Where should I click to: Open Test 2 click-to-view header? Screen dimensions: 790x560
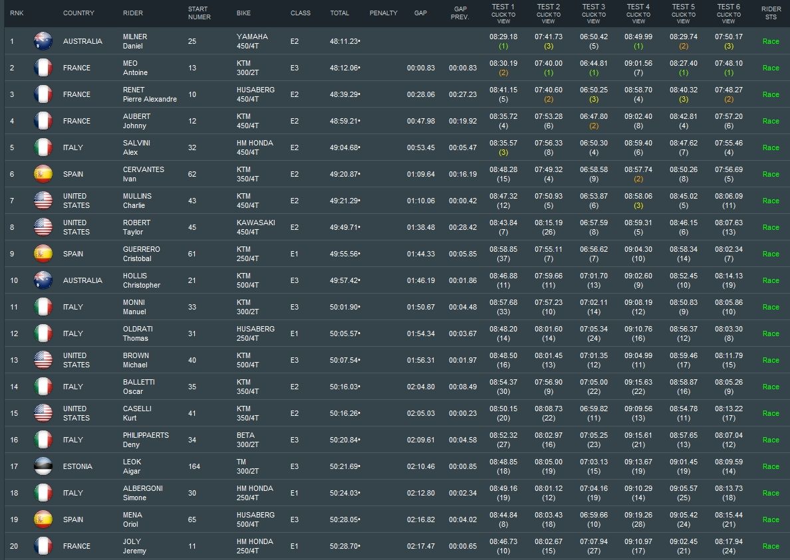tap(548, 14)
